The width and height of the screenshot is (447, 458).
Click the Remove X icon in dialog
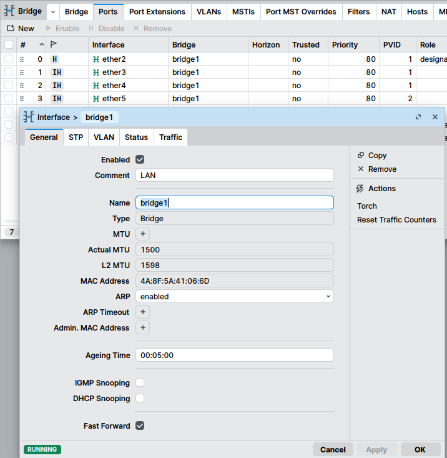(361, 169)
